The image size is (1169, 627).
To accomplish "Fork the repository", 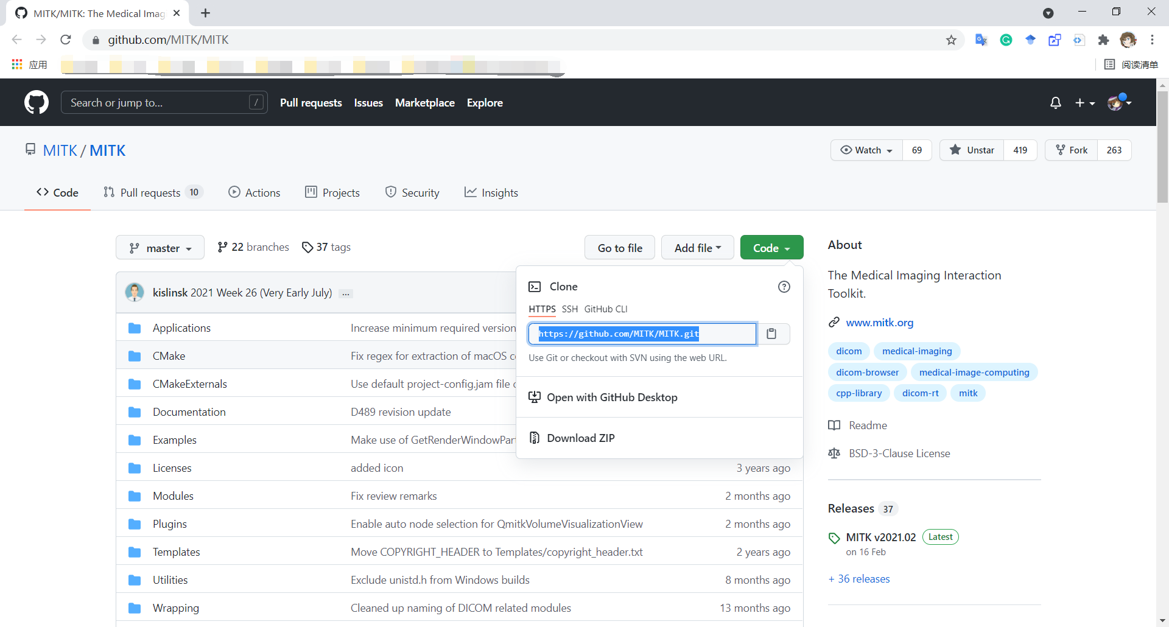I will (x=1072, y=150).
